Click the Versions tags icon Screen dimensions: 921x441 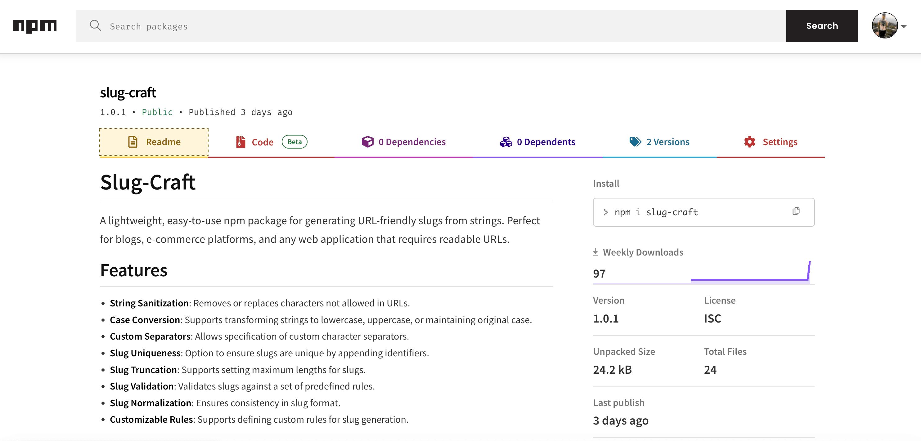(635, 142)
